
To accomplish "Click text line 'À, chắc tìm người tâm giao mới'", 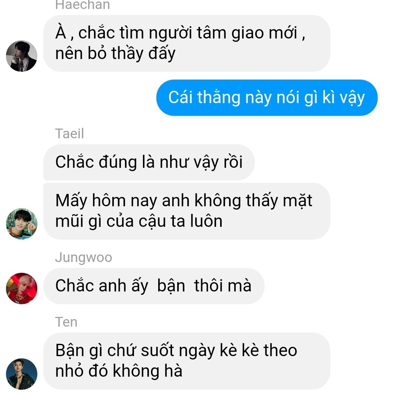I will (x=181, y=33).
